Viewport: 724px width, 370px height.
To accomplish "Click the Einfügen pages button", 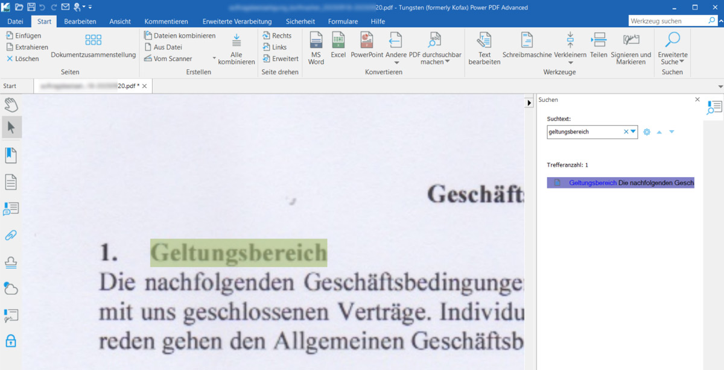I will 24,36.
